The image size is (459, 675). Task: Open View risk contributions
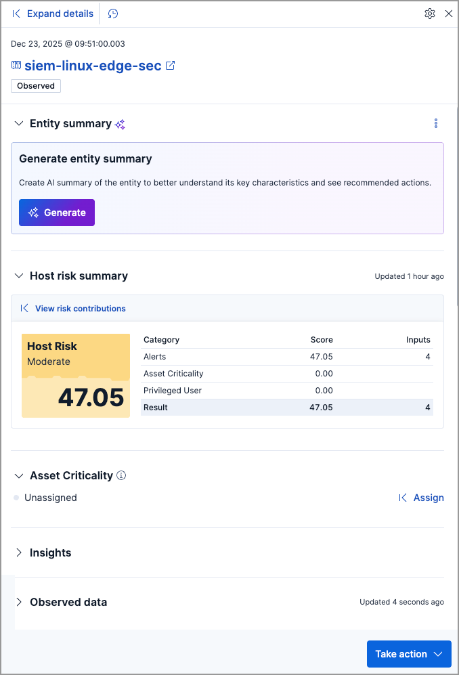[80, 308]
